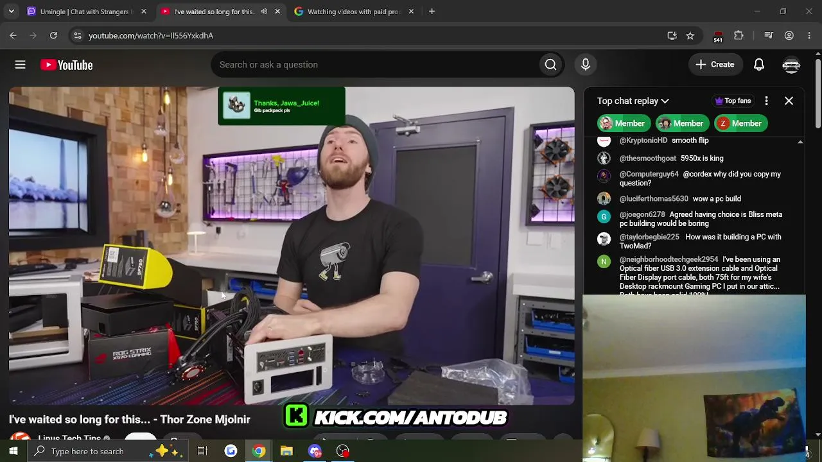This screenshot has width=822, height=462.
Task: Open YouTube notifications bell
Action: 759,65
